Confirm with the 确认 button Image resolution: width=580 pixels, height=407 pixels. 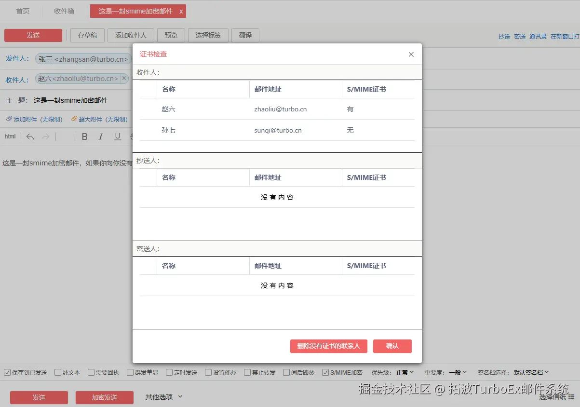pos(392,346)
